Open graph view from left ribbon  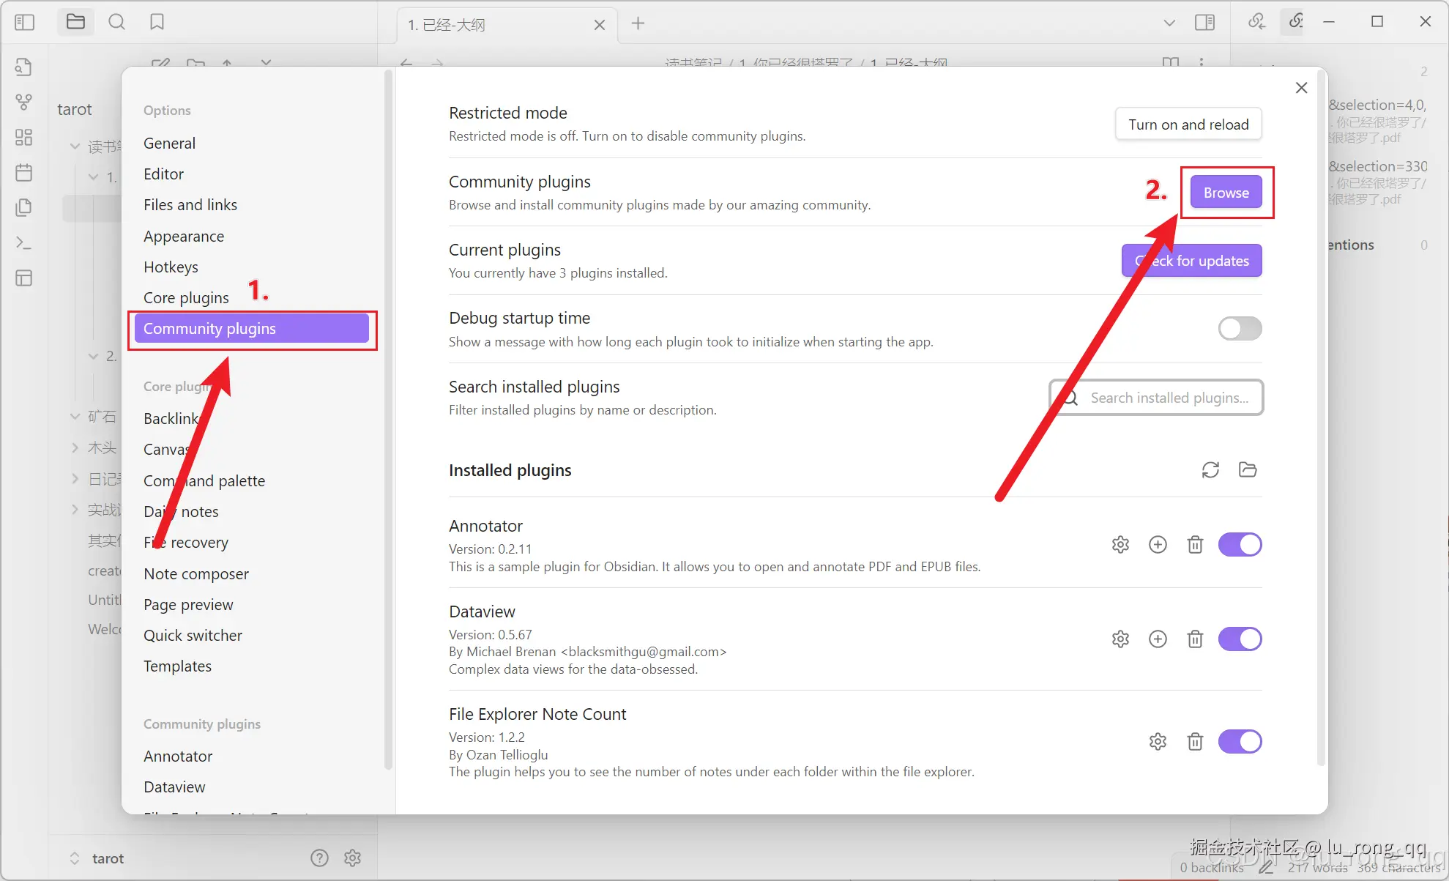(x=23, y=102)
